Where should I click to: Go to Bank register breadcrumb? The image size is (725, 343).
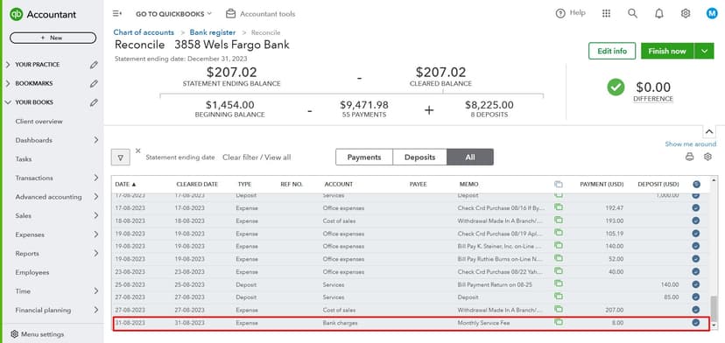[213, 32]
